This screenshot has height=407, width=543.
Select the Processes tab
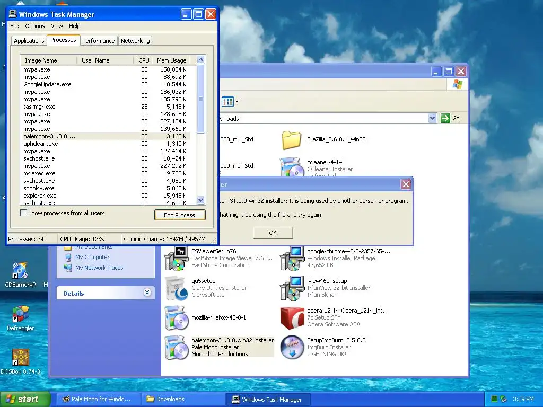63,40
